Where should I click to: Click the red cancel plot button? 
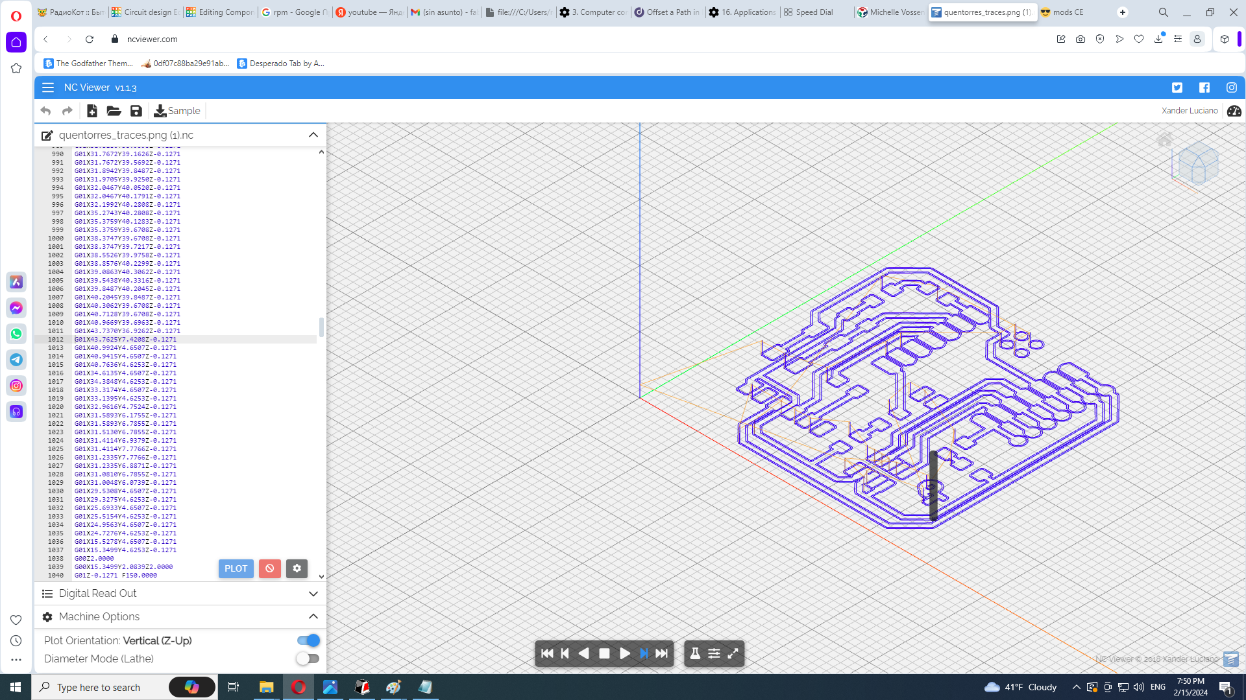[270, 568]
